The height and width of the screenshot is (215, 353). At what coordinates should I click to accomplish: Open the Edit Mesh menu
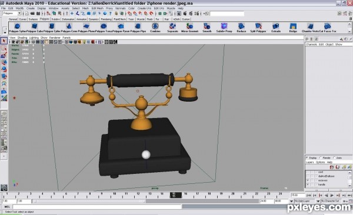(x=97, y=8)
